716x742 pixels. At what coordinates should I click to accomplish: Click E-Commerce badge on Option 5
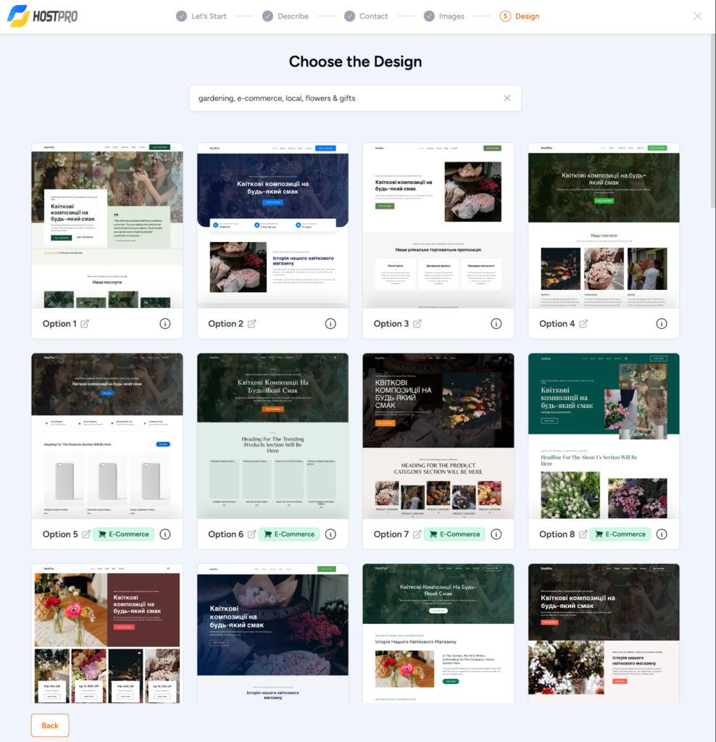pos(123,534)
